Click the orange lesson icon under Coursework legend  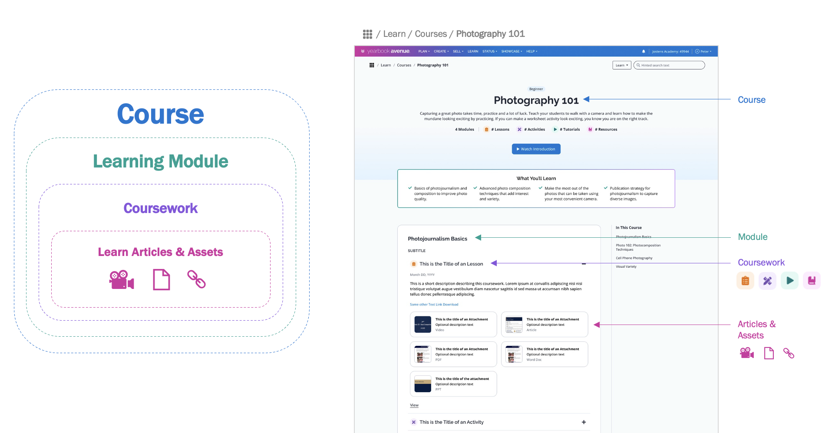(x=745, y=281)
